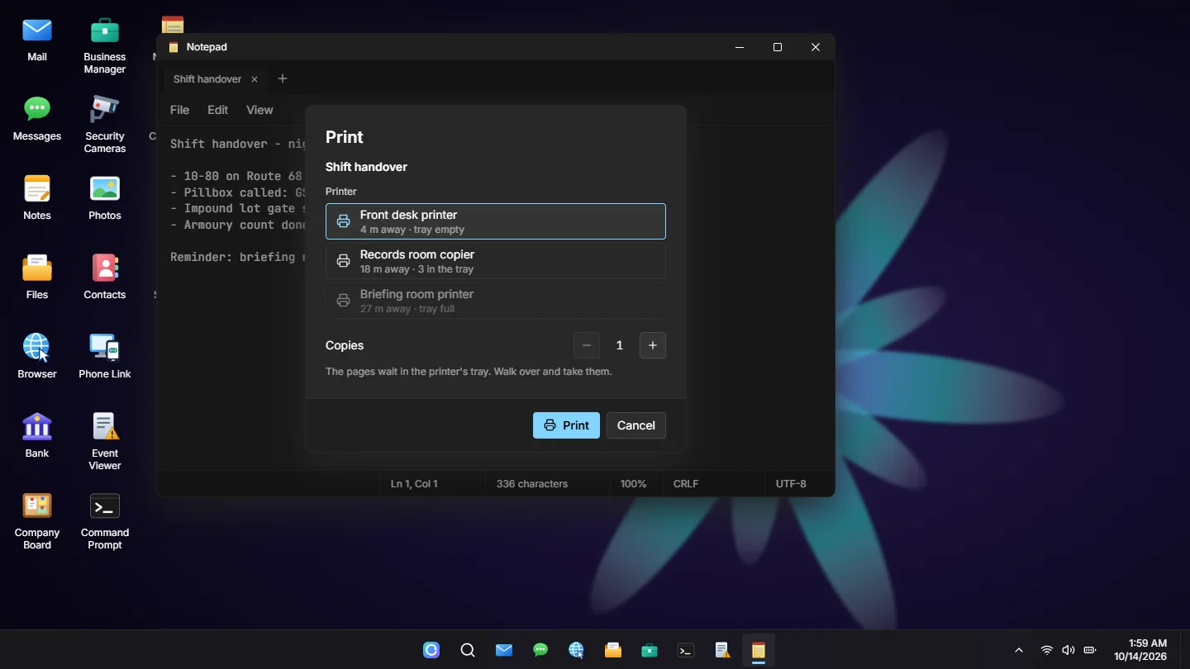The width and height of the screenshot is (1190, 669).
Task: Choose the Front desk printer option
Action: (496, 221)
